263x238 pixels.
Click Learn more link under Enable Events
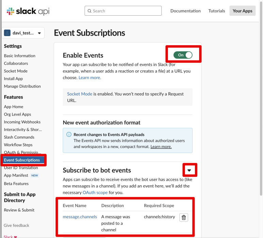(x=90, y=78)
